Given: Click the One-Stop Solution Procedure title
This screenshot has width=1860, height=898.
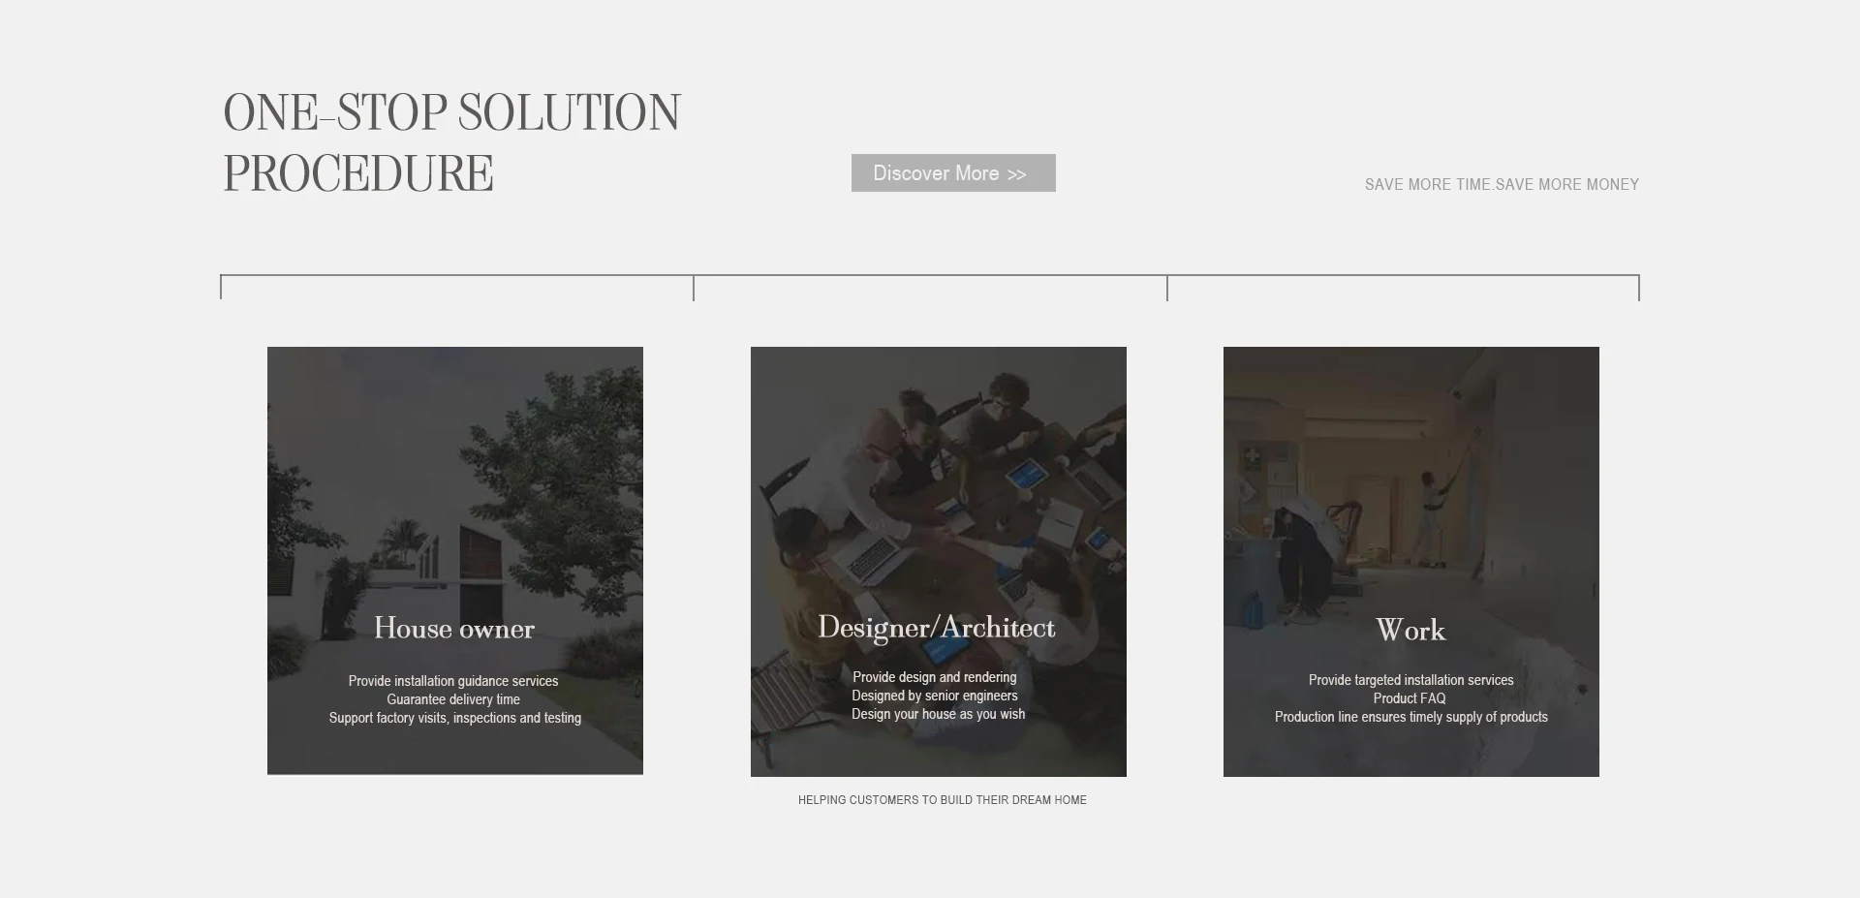Looking at the screenshot, I should (452, 143).
